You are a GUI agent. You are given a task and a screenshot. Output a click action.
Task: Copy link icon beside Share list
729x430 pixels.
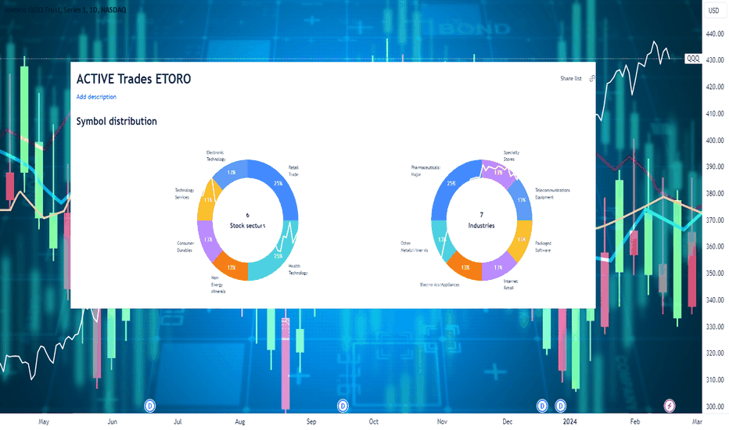tap(592, 78)
